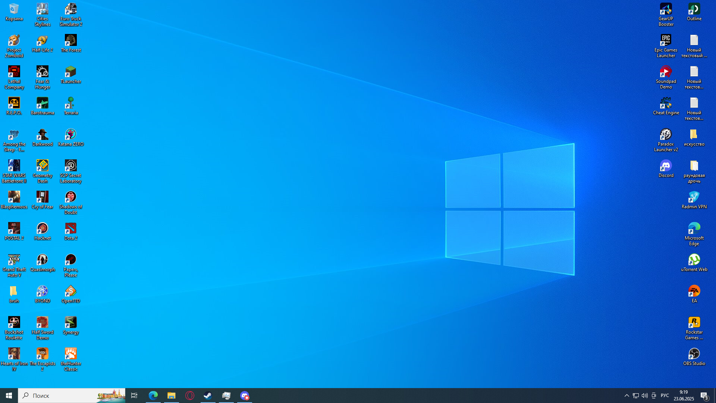Select the Soundpad Demo shortcut
Viewport: 716px width, 403px height.
pyautogui.click(x=666, y=78)
